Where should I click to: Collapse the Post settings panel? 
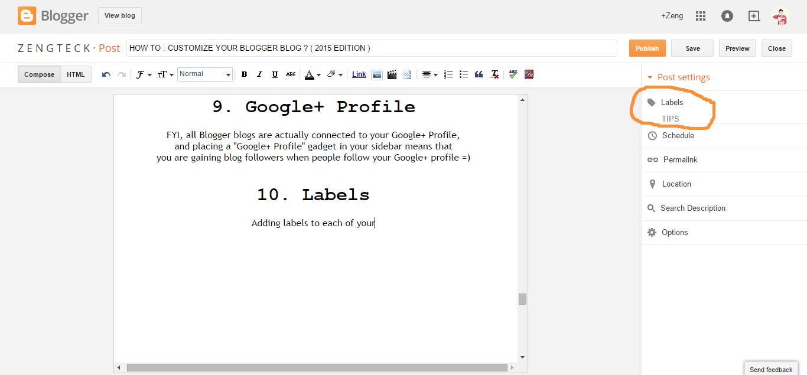coord(678,77)
